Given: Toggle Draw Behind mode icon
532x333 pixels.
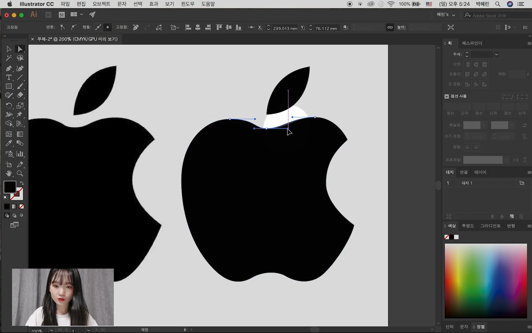Looking at the screenshot, I should click(14, 216).
